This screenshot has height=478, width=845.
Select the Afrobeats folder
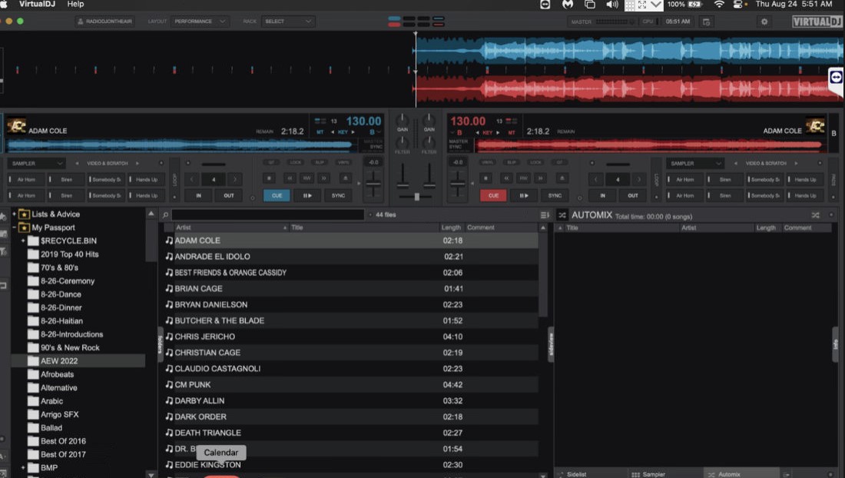pyautogui.click(x=57, y=374)
